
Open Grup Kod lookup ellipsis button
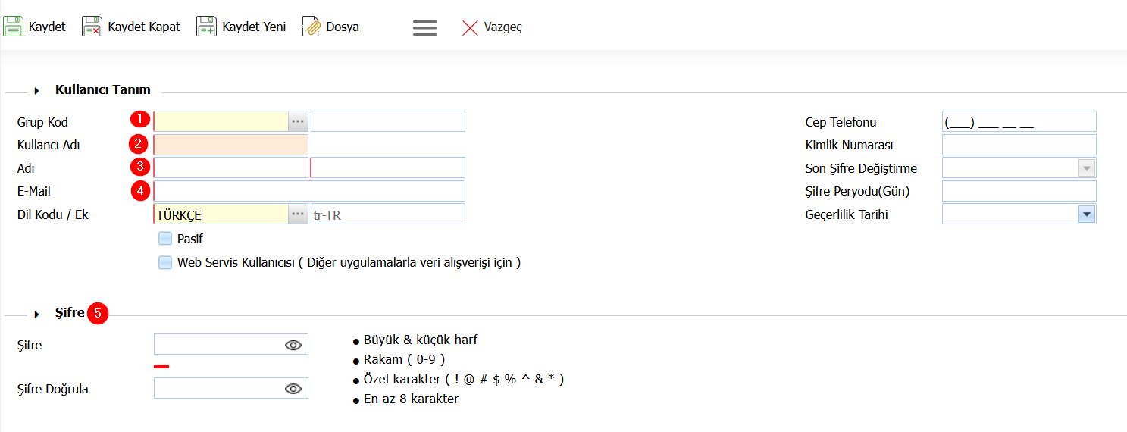pyautogui.click(x=298, y=121)
